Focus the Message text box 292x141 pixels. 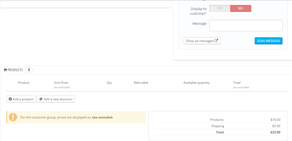246,25
